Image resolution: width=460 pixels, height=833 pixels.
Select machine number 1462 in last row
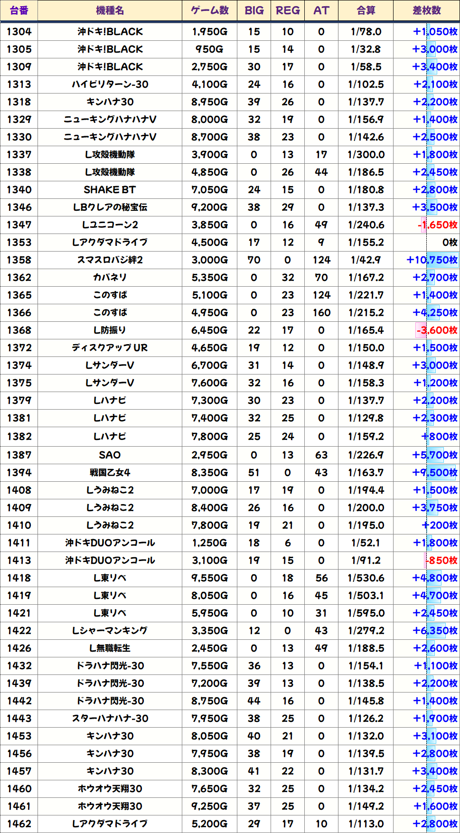click(19, 824)
